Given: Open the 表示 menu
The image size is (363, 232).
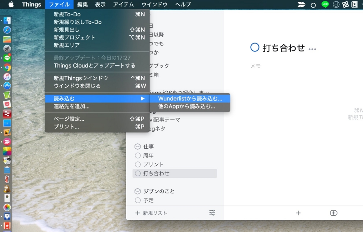Looking at the screenshot, I should pos(100,4).
